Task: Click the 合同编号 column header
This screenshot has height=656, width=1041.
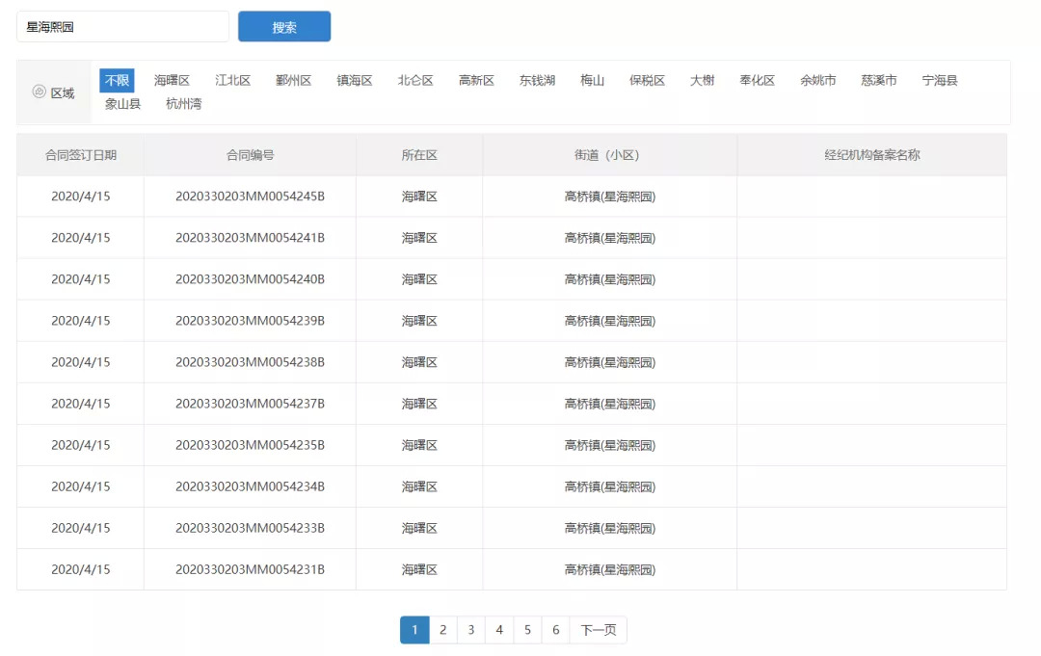Action: 250,155
